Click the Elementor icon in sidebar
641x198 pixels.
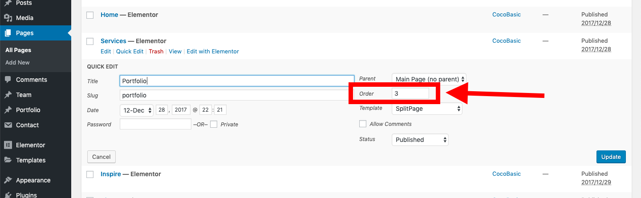(8, 145)
